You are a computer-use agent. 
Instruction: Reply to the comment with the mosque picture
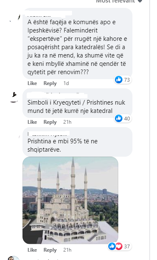click(50, 250)
